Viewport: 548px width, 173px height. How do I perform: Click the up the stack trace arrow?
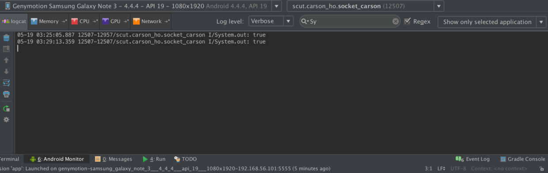[6, 60]
